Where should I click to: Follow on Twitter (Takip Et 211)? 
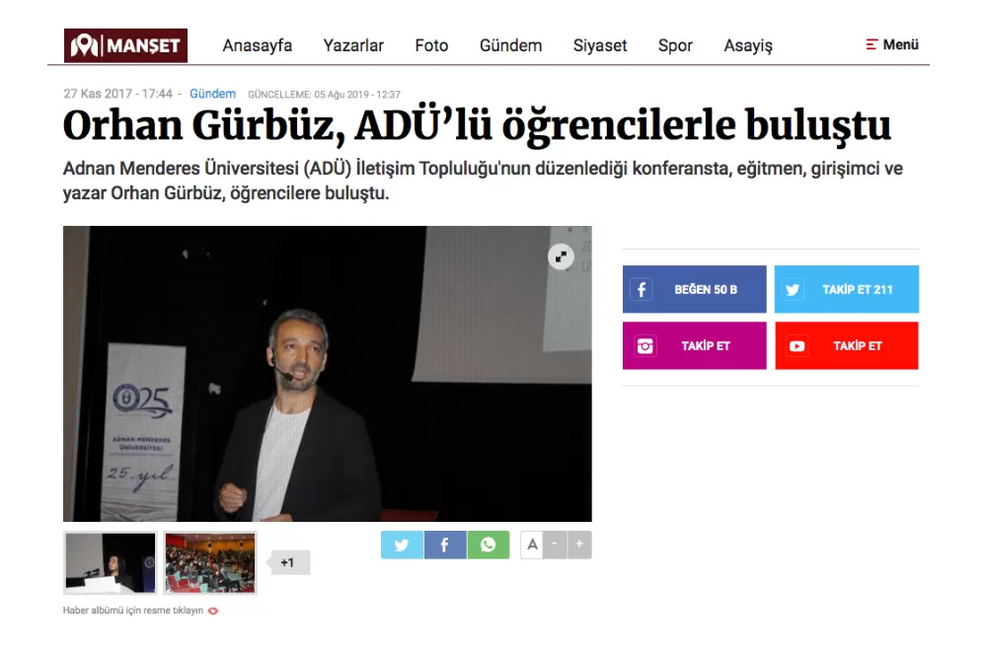coord(847,289)
